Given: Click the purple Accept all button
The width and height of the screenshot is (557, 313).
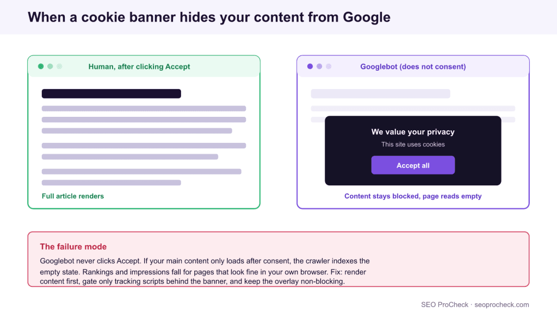Looking at the screenshot, I should (413, 165).
